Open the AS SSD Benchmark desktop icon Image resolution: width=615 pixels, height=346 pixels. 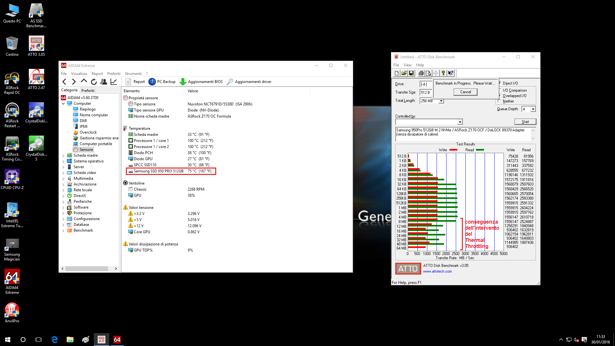(36, 15)
